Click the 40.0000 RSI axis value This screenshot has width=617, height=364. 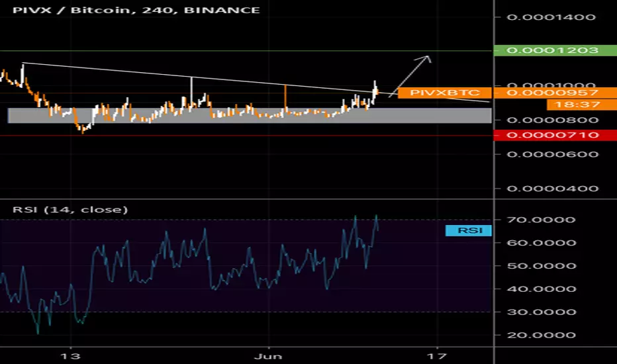click(x=541, y=289)
